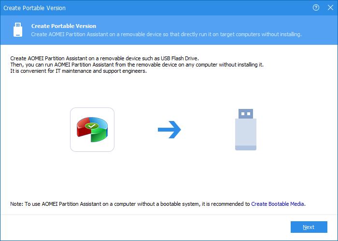Close the Create Portable Version dialog
Viewport: 338px width, 241px height.
[330, 8]
